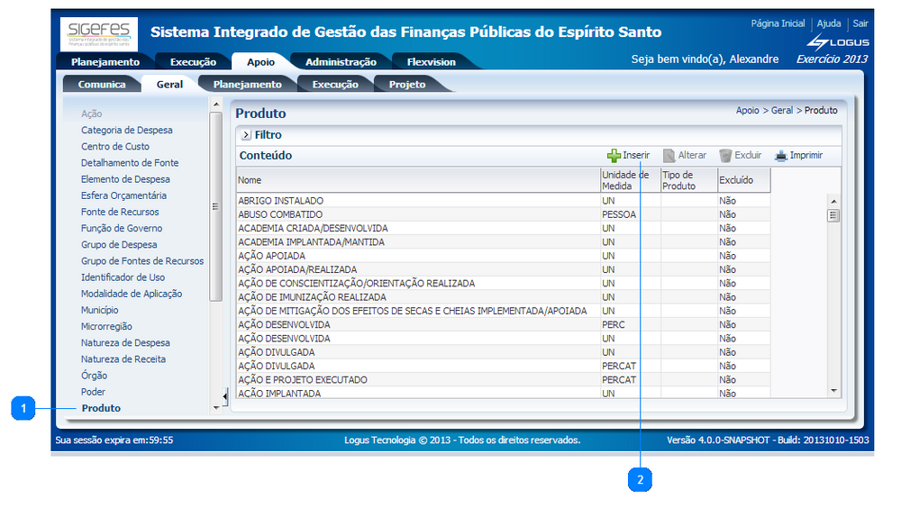Switch to the Flexvision tab

[x=431, y=62]
